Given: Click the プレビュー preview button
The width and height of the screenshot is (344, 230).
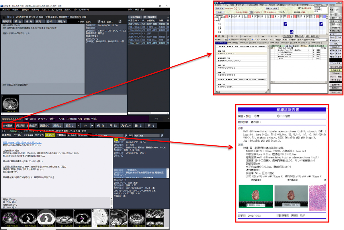Looking at the screenshot, I should (126, 126).
